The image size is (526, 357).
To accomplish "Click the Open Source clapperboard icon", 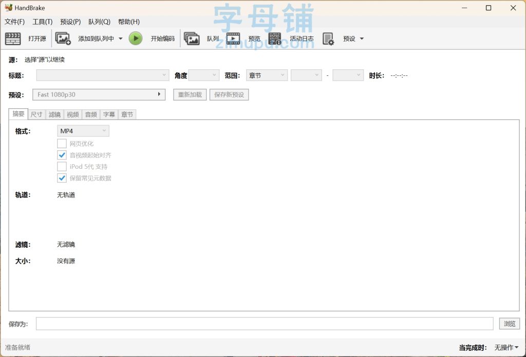I will [x=13, y=38].
